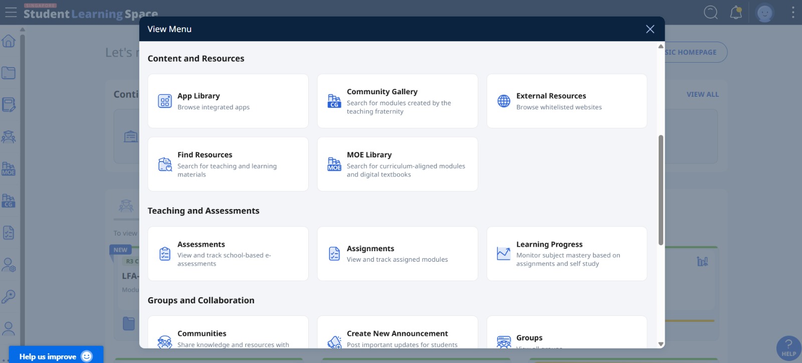Viewport: 802px width, 363px height.
Task: Open the user profile avatar menu
Action: click(x=764, y=13)
